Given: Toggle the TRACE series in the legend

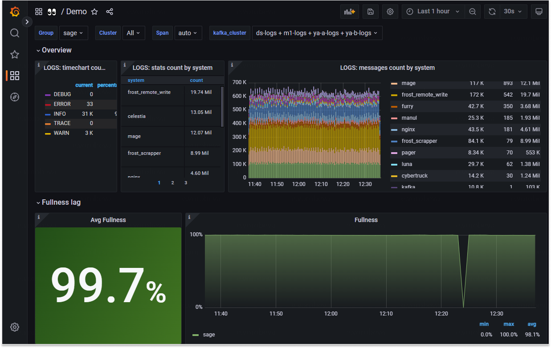Looking at the screenshot, I should [x=62, y=123].
